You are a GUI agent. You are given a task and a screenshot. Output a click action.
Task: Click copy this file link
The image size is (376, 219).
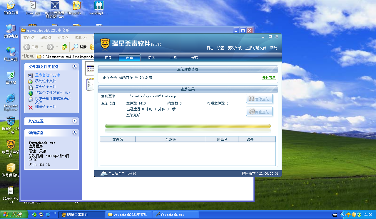click(x=46, y=87)
